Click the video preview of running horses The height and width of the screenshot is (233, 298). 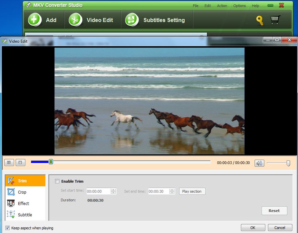pyautogui.click(x=149, y=101)
